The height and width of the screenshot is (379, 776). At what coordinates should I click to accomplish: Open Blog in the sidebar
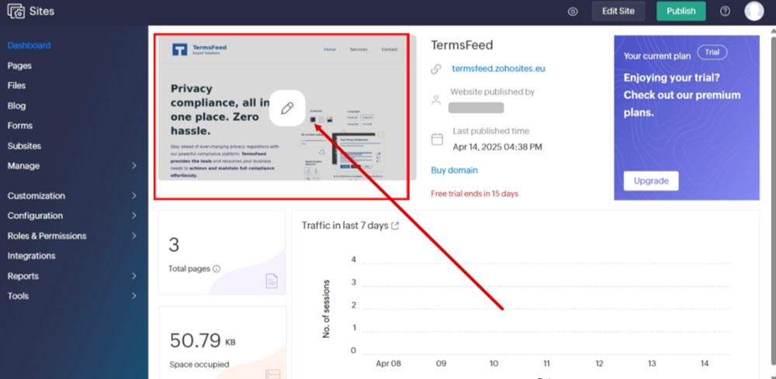point(16,105)
